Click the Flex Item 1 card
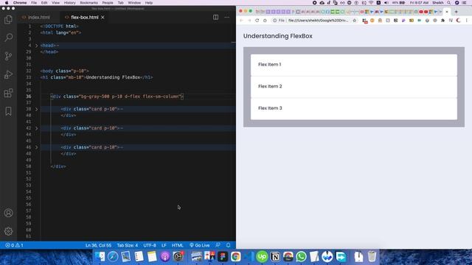 (354, 65)
